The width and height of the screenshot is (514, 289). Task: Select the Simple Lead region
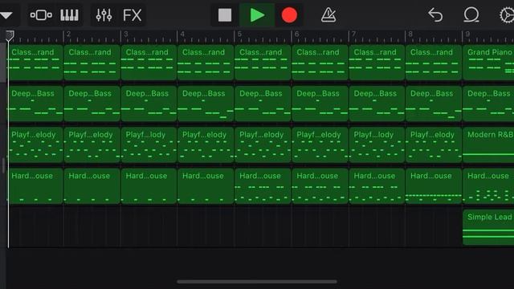tap(488, 227)
